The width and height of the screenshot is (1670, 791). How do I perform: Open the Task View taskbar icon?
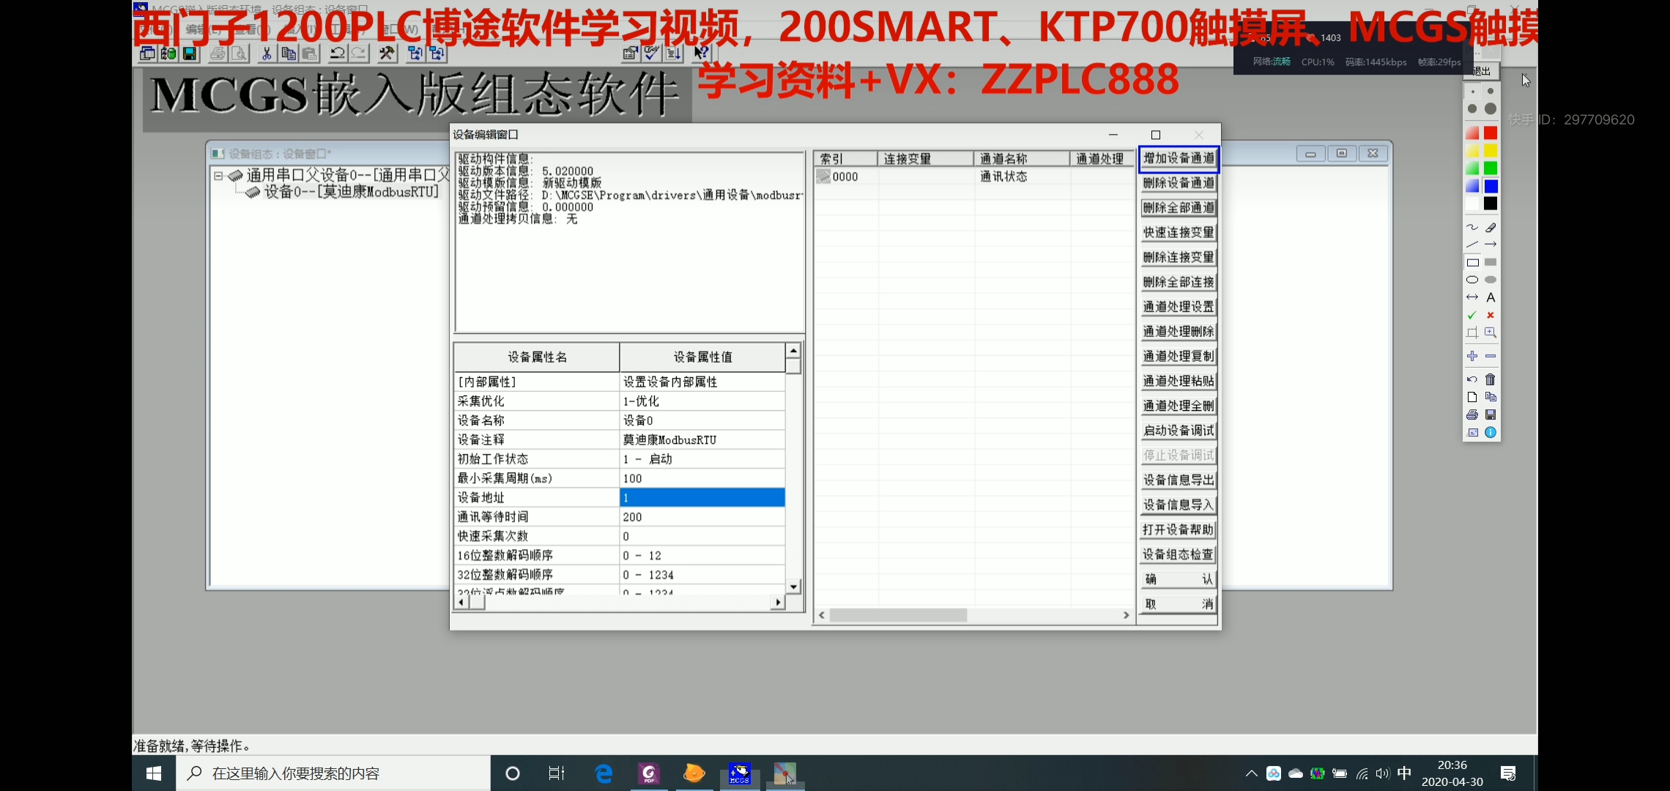tap(557, 773)
